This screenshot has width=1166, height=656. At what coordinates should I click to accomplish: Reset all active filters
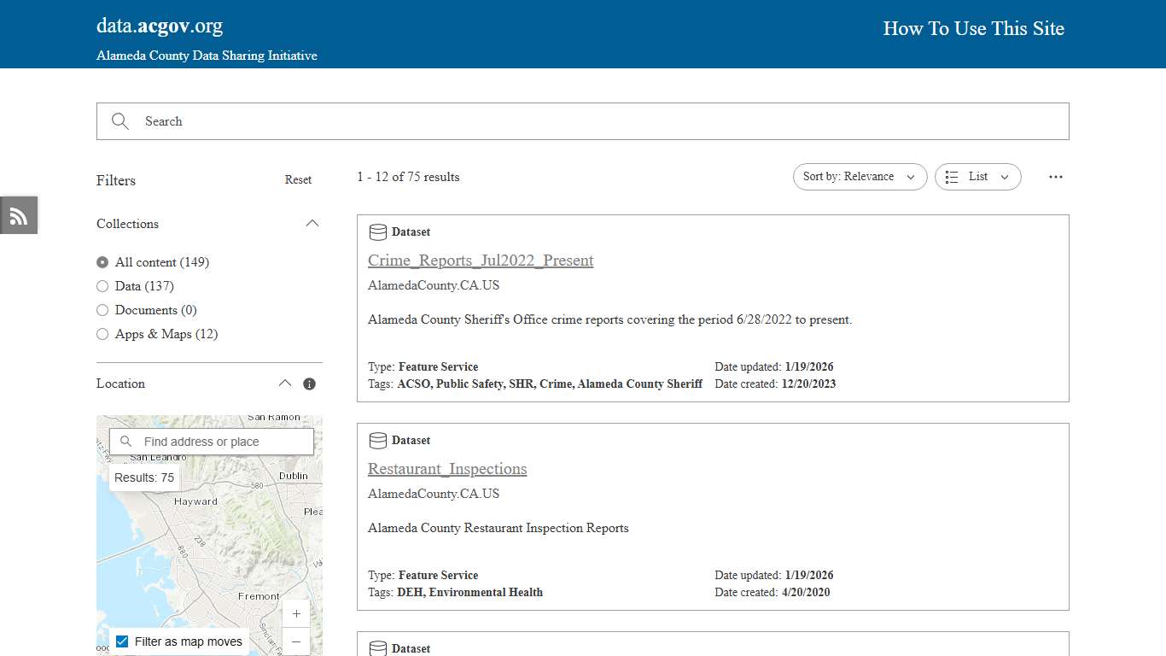tap(298, 179)
